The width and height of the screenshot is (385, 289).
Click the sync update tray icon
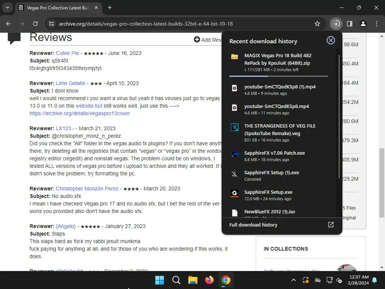coord(306,280)
